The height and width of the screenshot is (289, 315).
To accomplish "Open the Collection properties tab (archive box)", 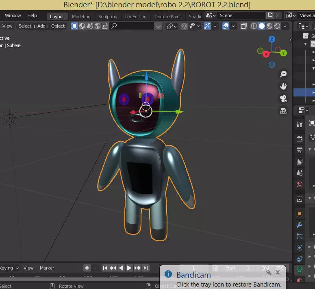I will click(x=299, y=199).
